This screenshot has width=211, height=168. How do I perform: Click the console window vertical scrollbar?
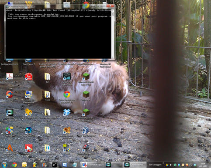pos(113,34)
